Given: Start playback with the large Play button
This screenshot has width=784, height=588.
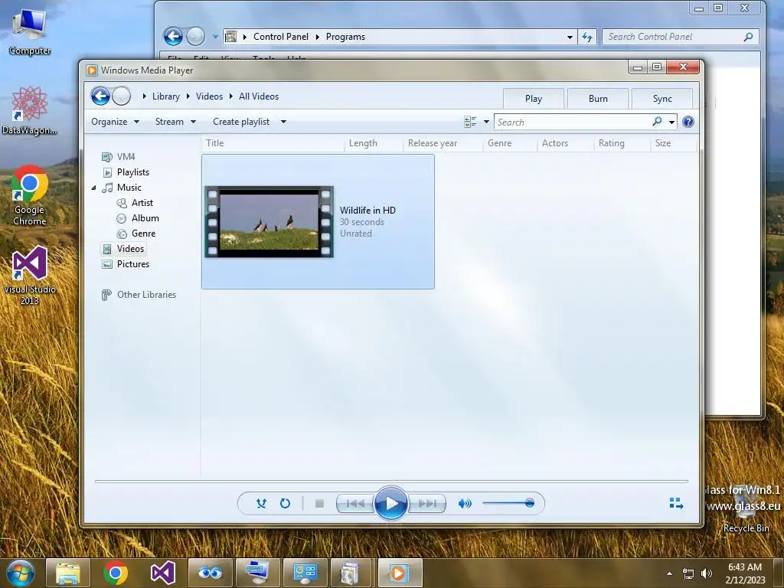Looking at the screenshot, I should point(391,504).
